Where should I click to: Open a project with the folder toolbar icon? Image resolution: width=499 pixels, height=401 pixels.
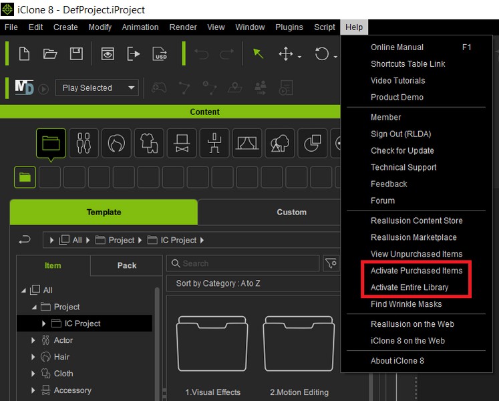tap(50, 53)
